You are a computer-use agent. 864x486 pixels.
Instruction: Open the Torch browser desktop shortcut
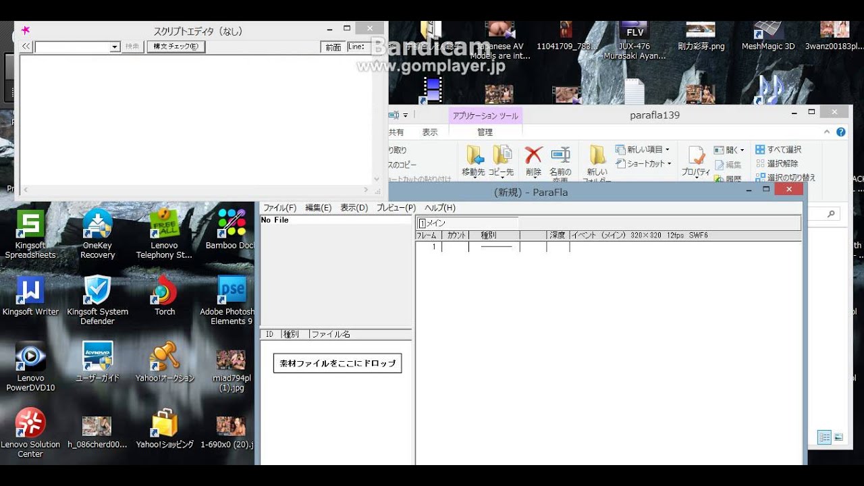point(164,292)
